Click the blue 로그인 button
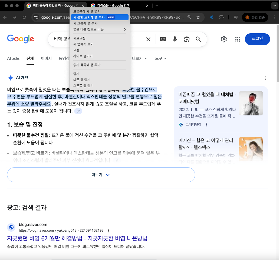279x260 pixels. click(257, 39)
